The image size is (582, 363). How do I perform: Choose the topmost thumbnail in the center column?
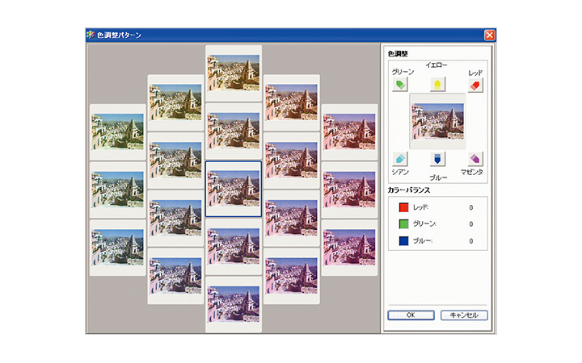tap(234, 73)
